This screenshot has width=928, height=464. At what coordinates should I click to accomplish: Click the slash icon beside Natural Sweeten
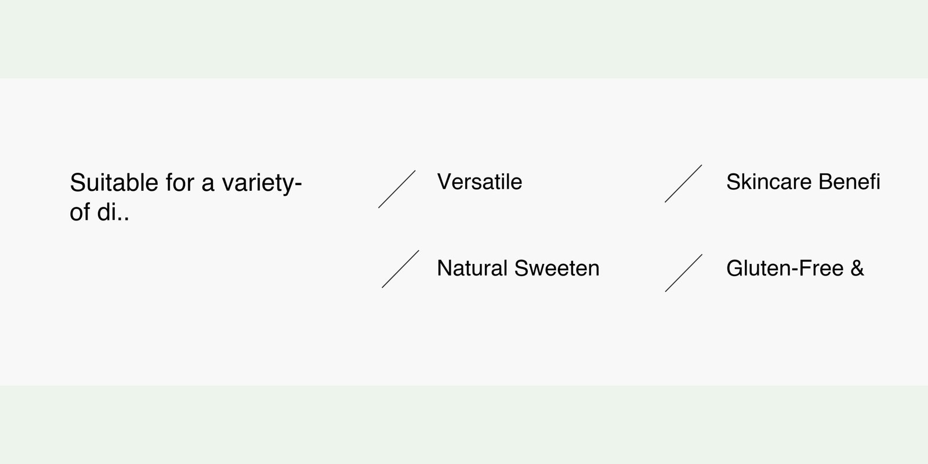pos(400,269)
